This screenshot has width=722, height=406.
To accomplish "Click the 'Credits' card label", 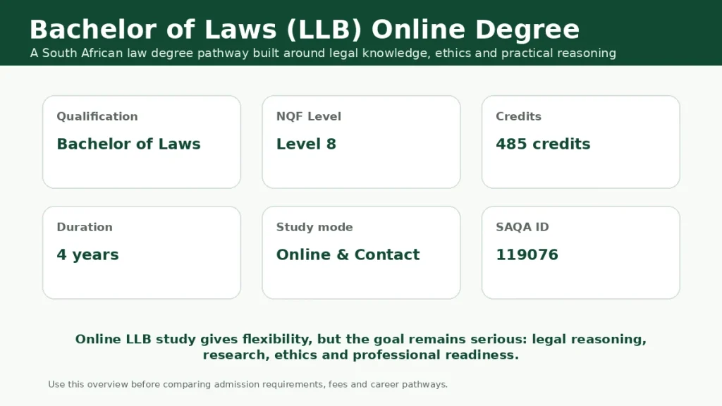I will 518,116.
